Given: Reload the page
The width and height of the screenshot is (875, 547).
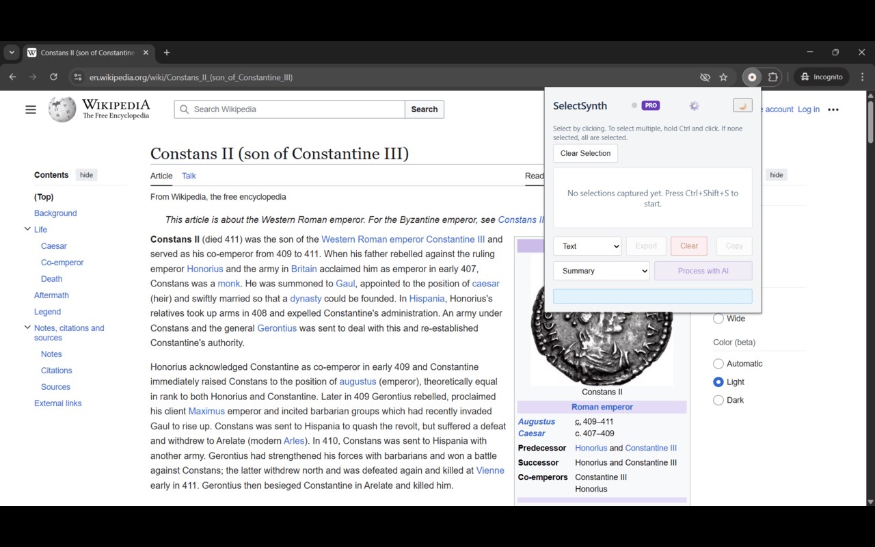Looking at the screenshot, I should click(53, 77).
